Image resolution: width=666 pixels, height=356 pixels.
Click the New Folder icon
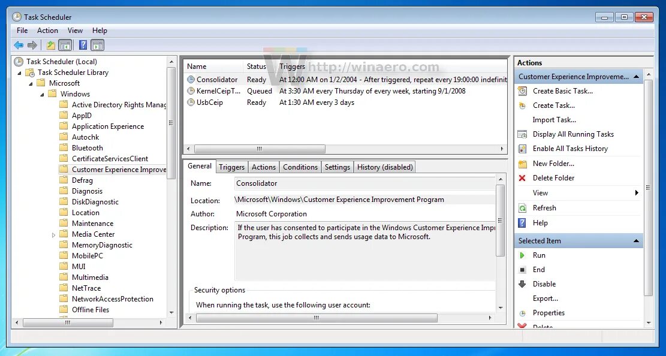[x=523, y=164]
